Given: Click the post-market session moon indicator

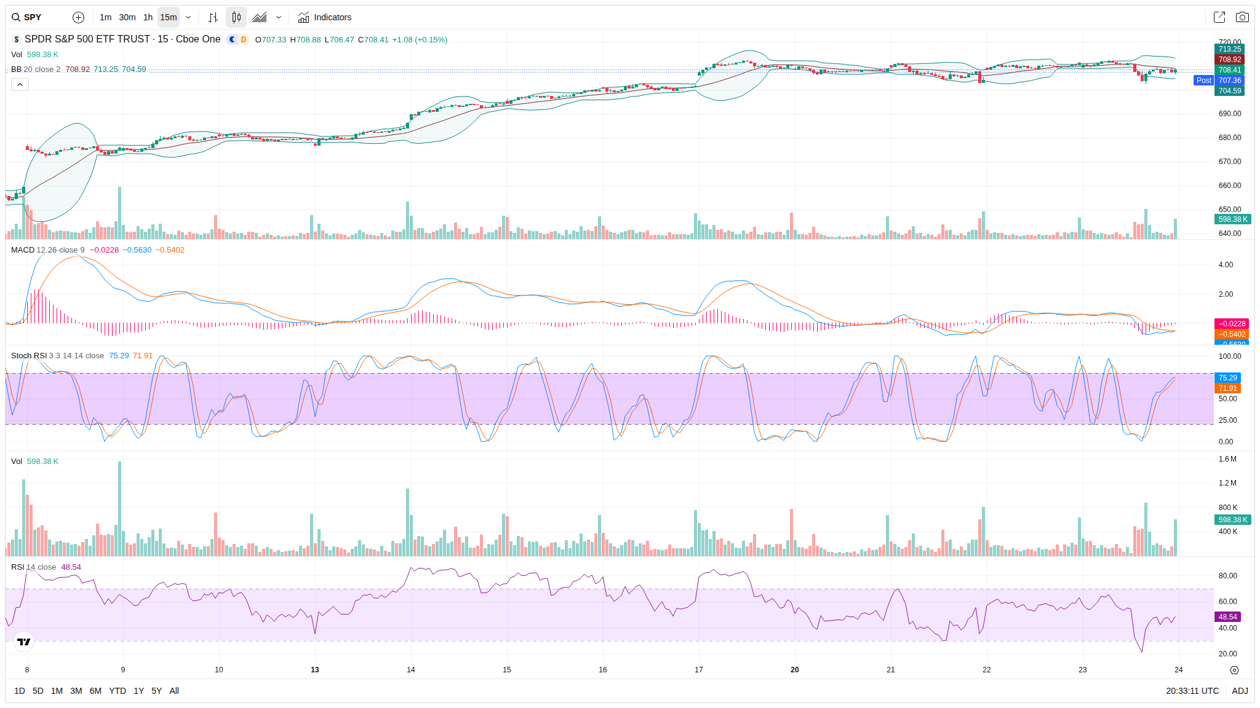Looking at the screenshot, I should [232, 39].
